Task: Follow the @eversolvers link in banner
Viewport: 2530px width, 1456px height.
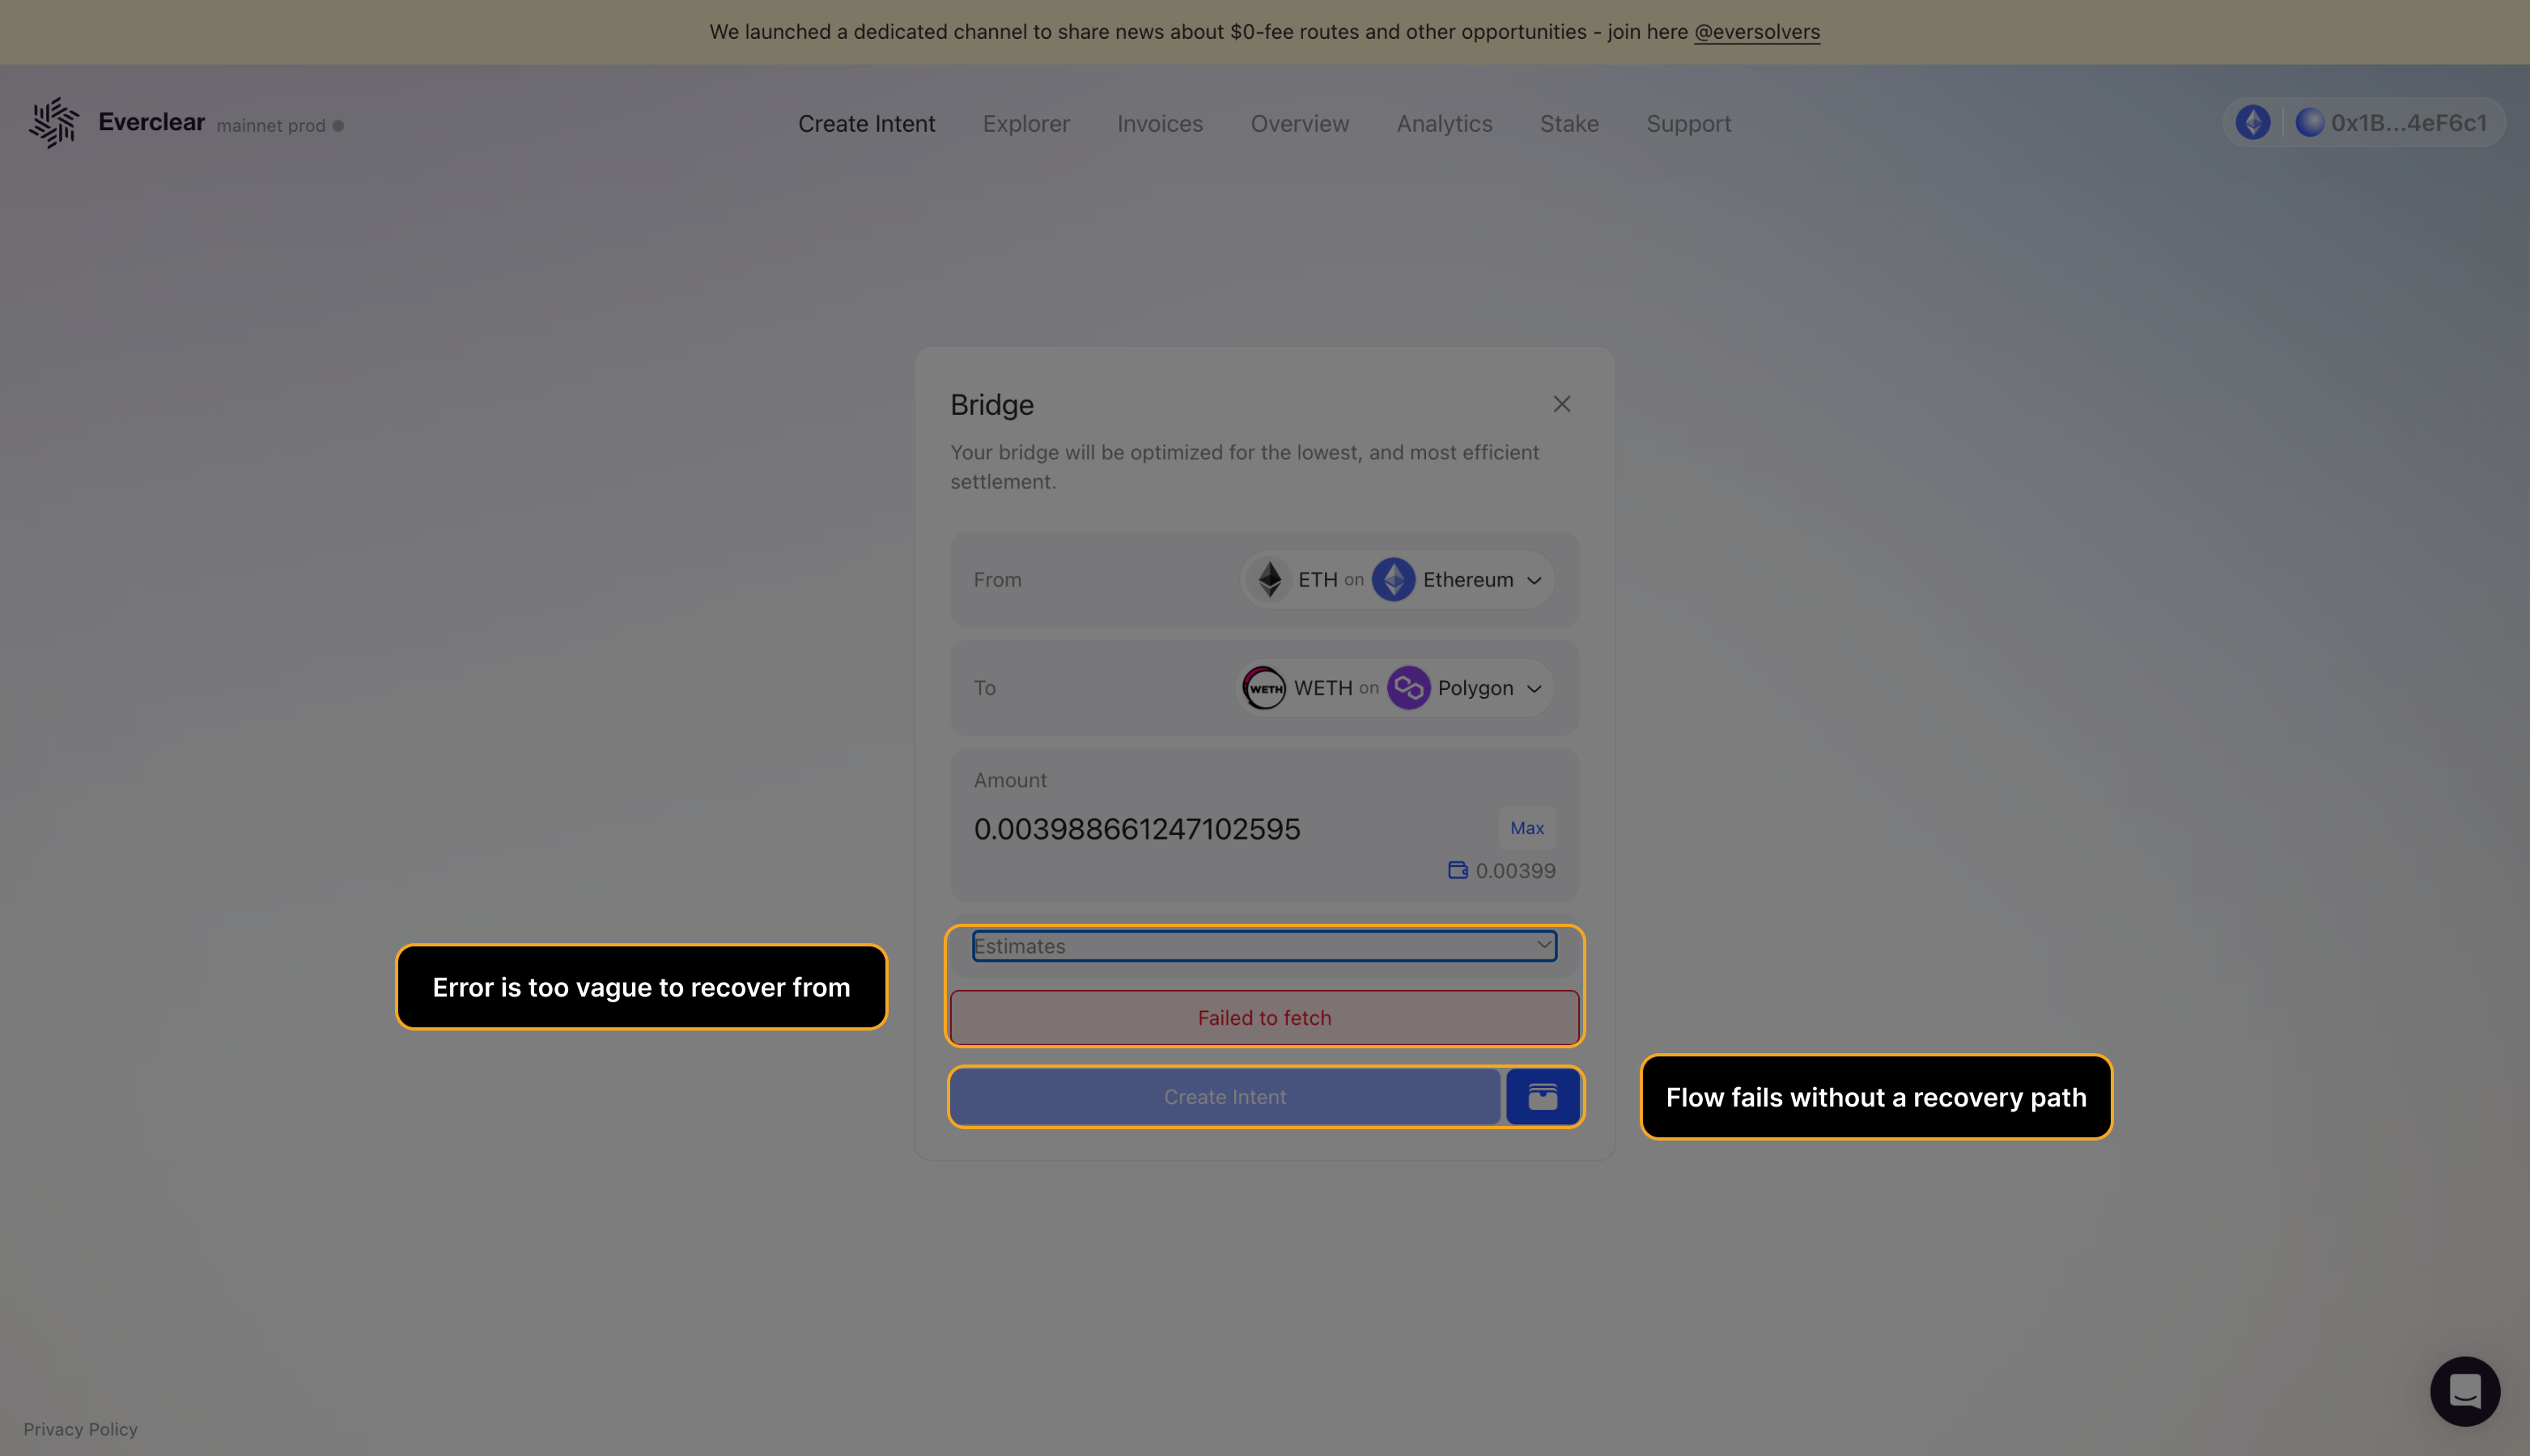Action: (x=1757, y=32)
